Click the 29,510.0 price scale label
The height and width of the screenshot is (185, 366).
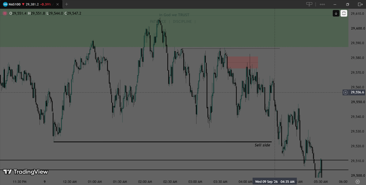point(358,161)
